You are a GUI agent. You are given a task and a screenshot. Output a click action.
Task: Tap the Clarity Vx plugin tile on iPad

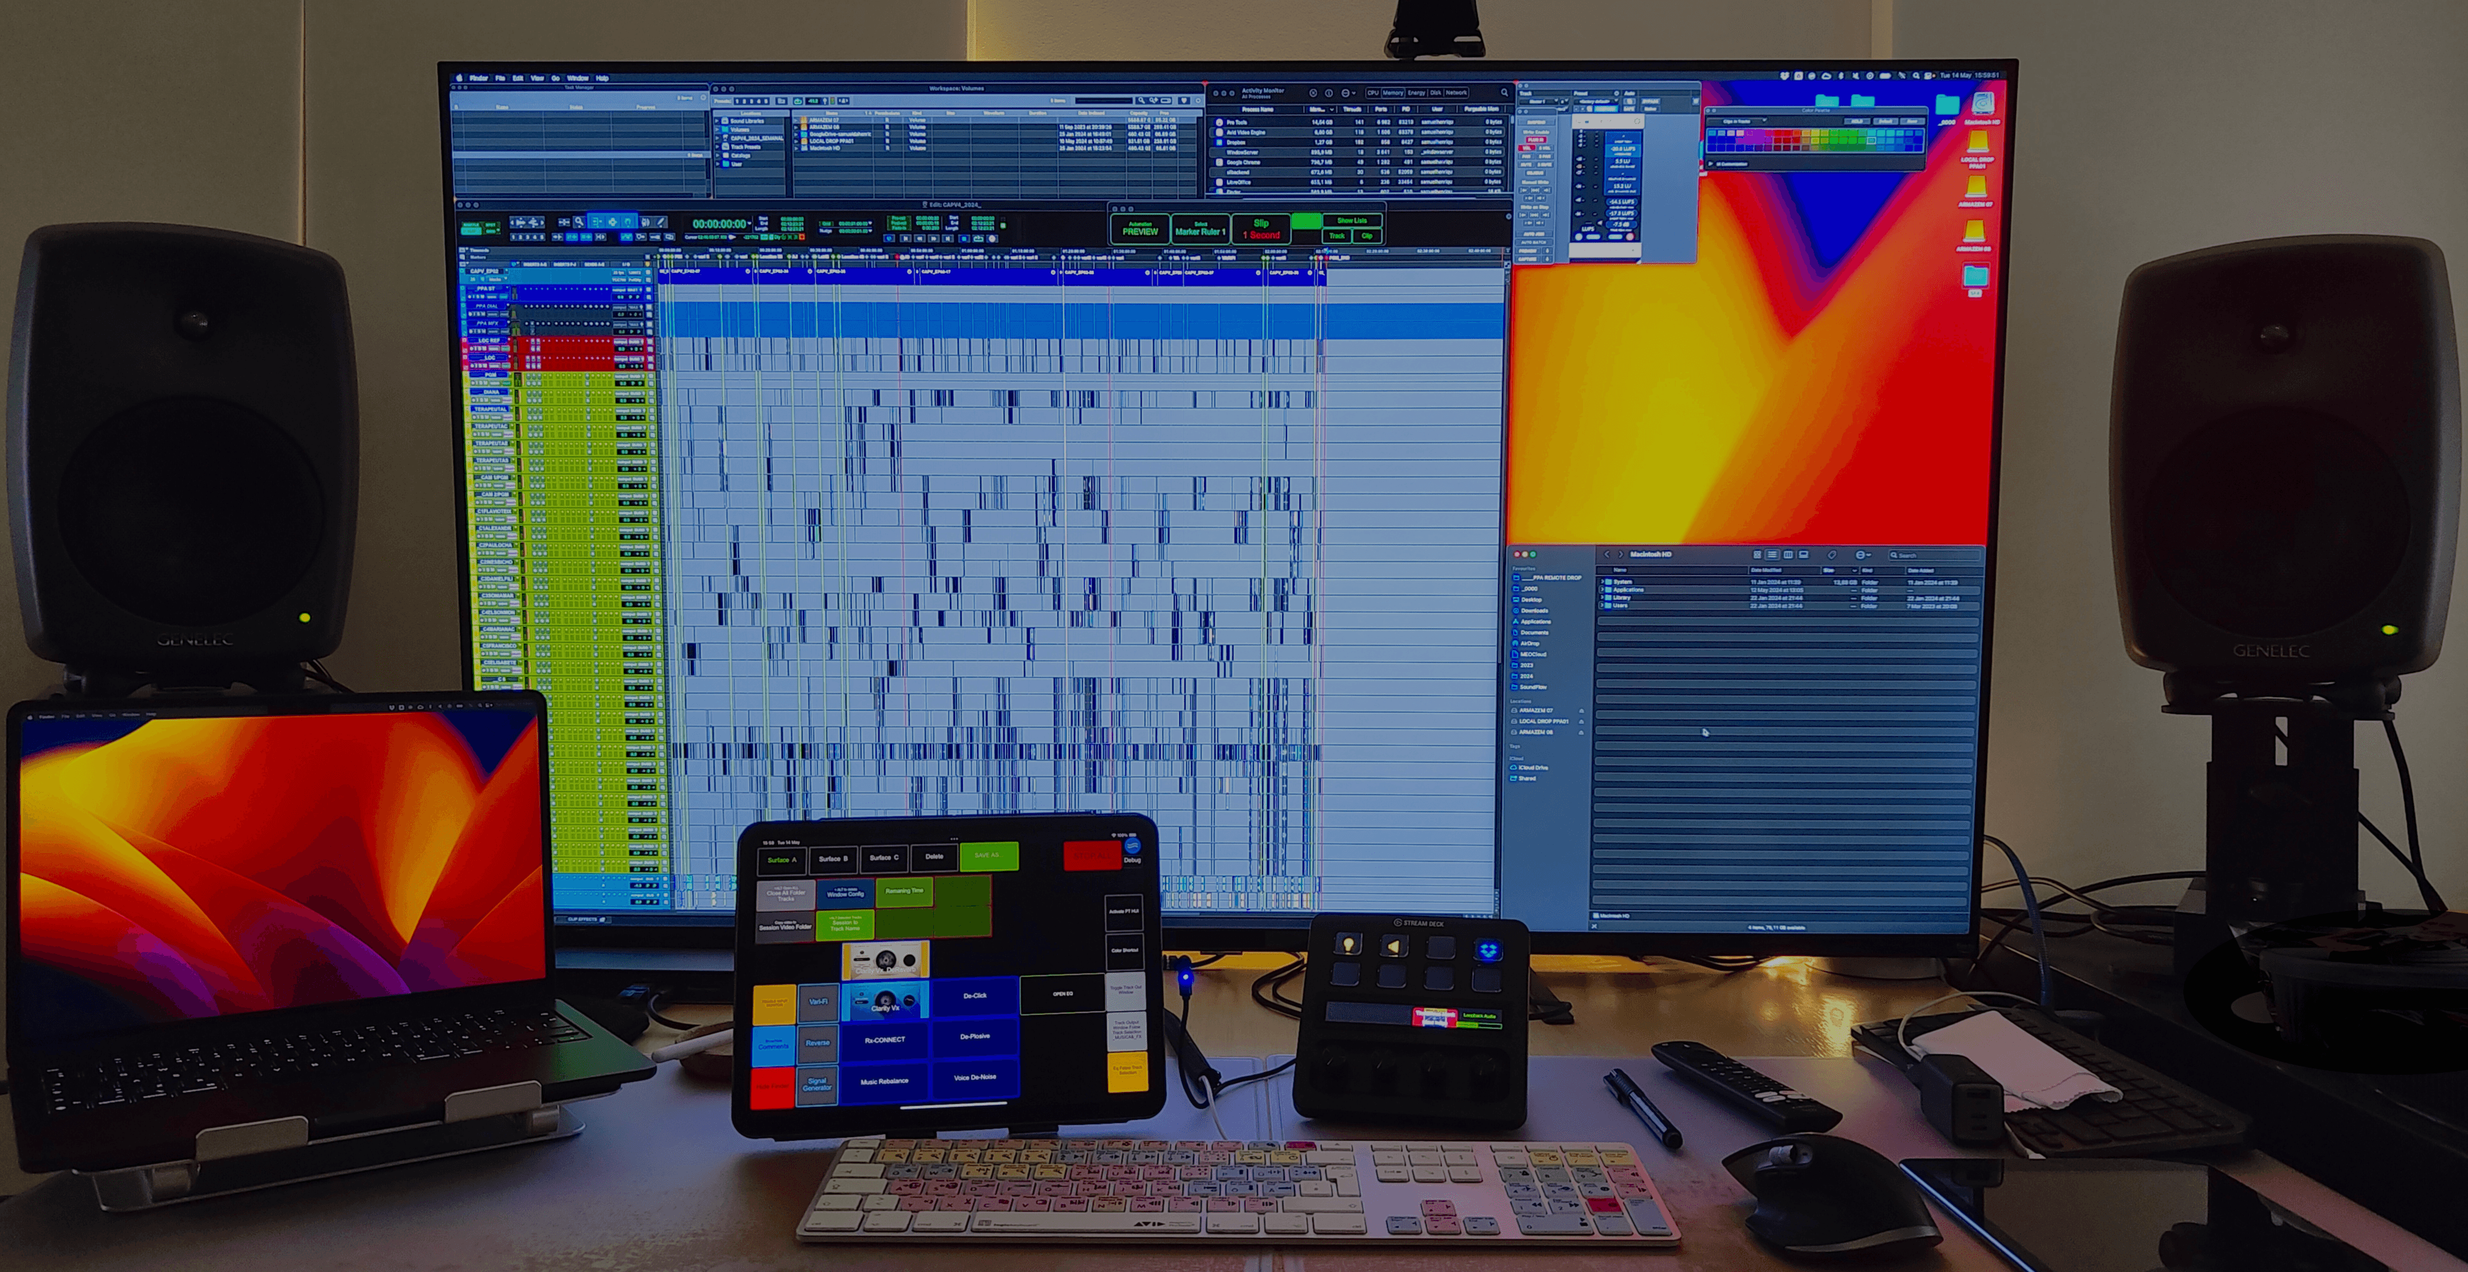(x=886, y=1000)
